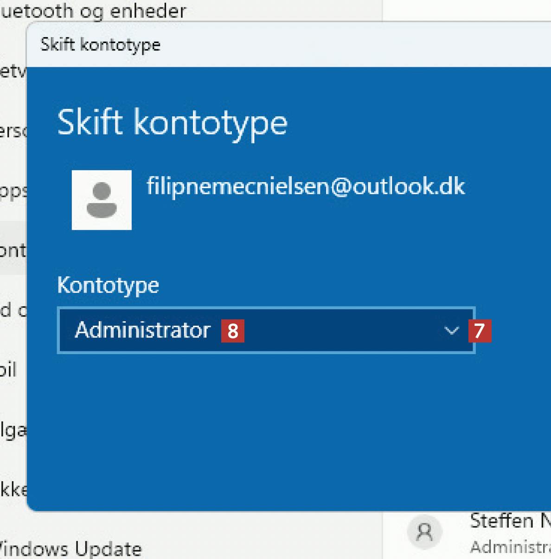Click the person icon beside Steffen
551x559 pixels.
pos(424,533)
